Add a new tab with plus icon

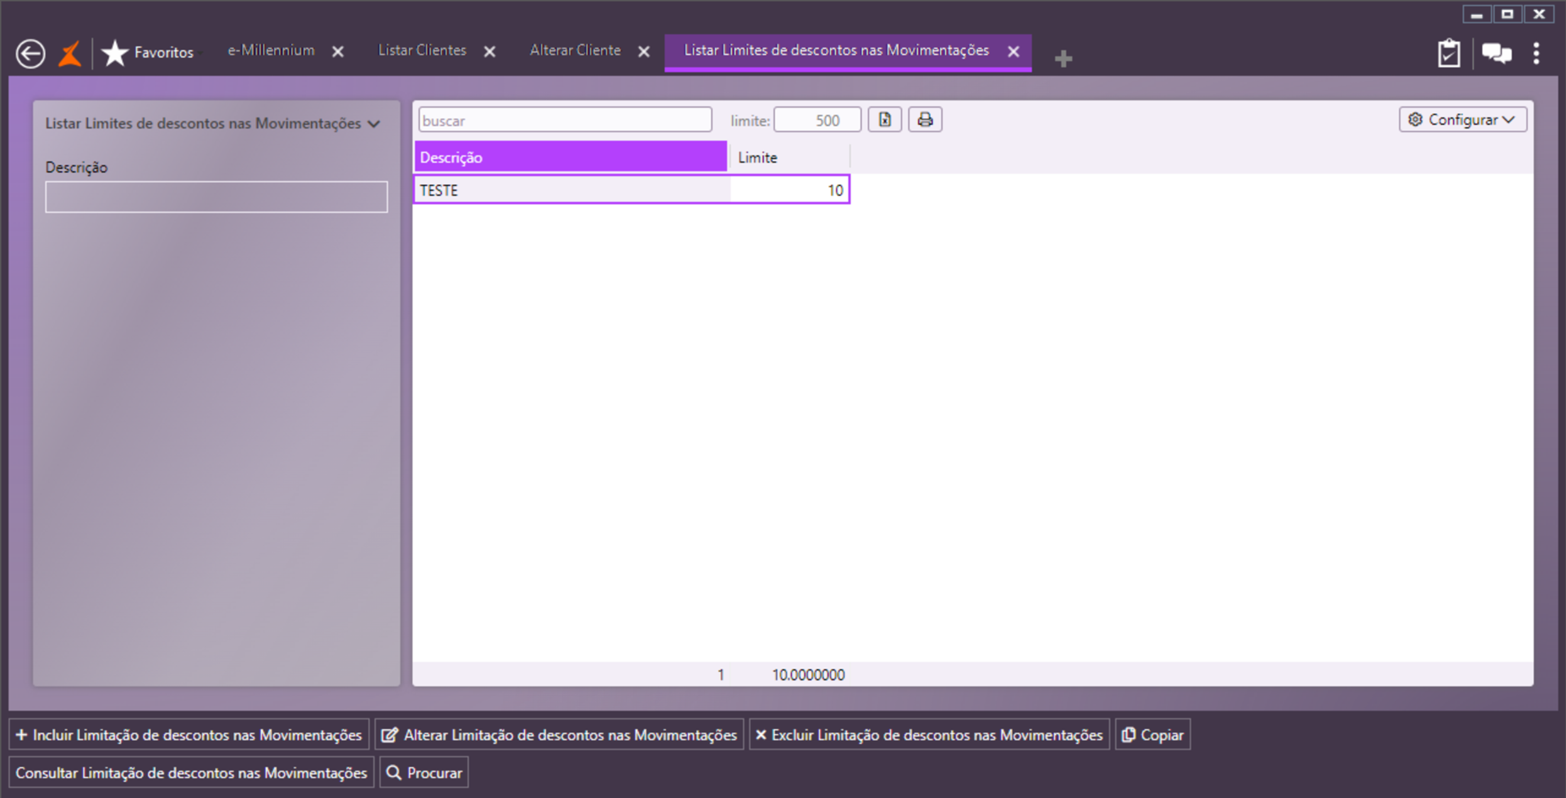coord(1062,59)
